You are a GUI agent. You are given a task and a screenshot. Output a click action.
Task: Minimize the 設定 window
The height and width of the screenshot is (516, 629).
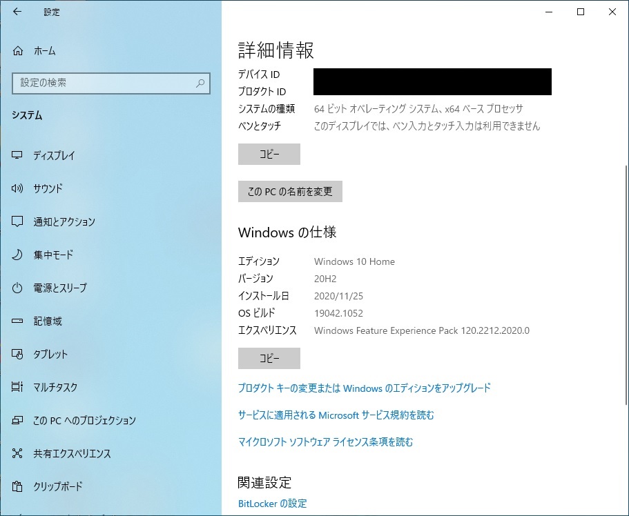pos(549,12)
